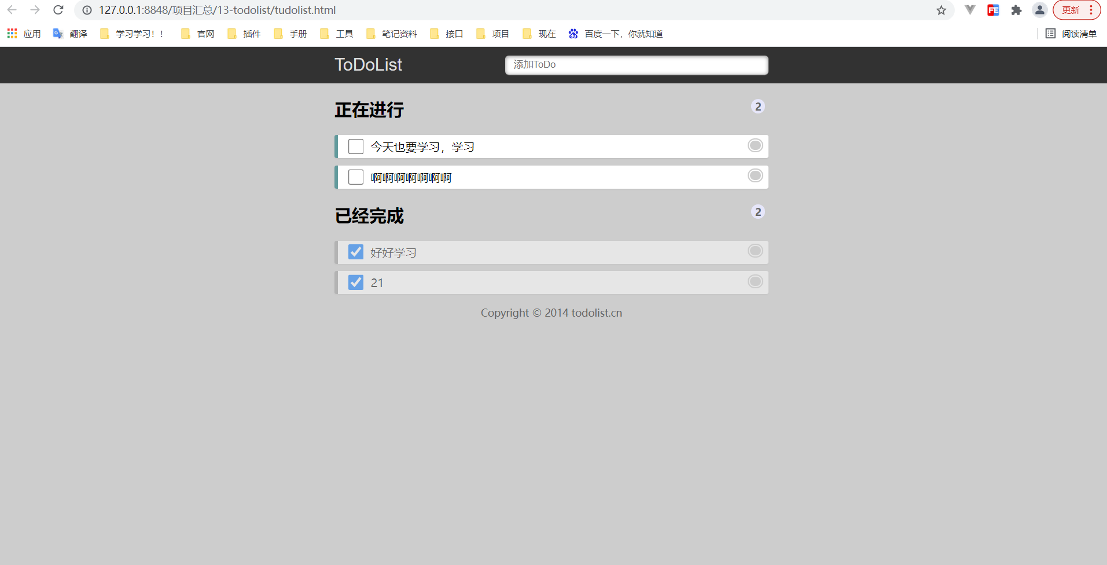The image size is (1107, 565).
Task: Open the Chrome extensions puzzle icon
Action: pos(1016,10)
